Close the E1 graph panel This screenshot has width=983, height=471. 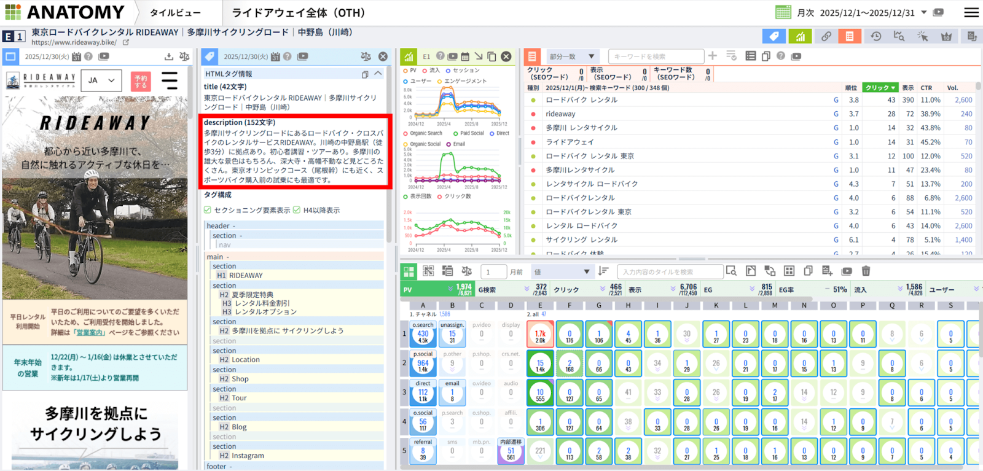506,56
